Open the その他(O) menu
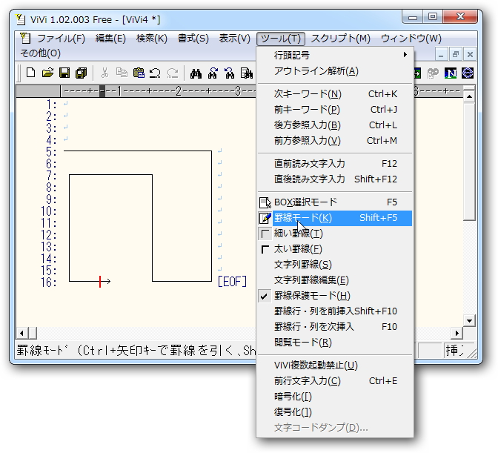The width and height of the screenshot is (498, 453). click(x=40, y=53)
